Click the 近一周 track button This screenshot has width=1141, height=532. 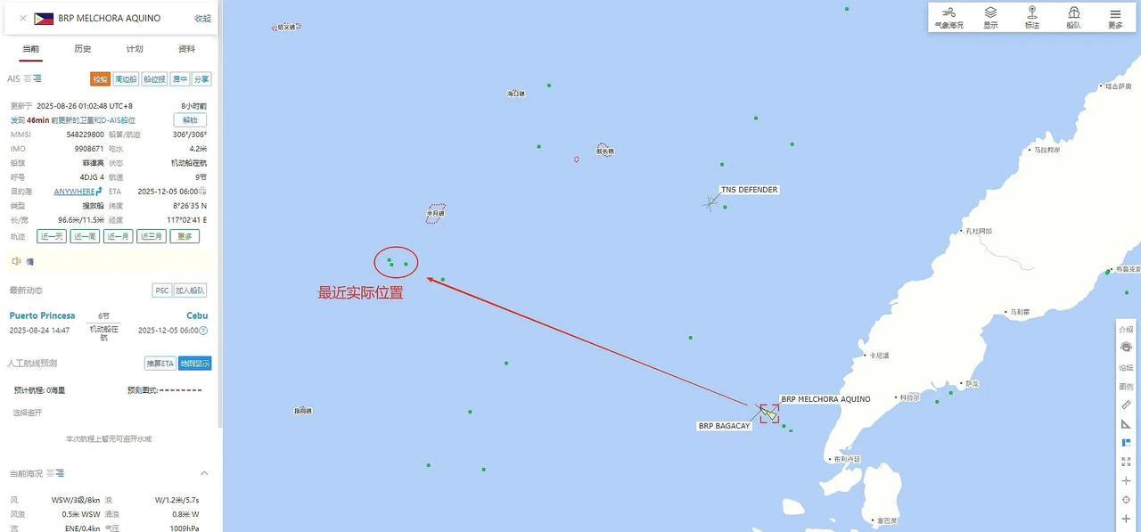[85, 236]
